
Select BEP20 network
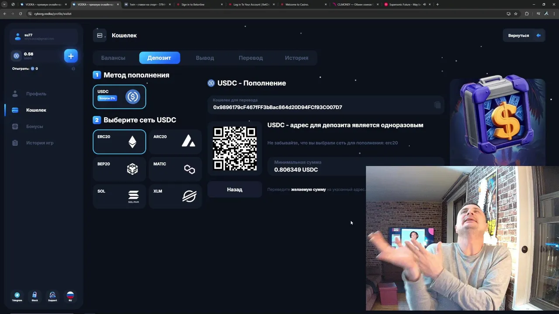point(119,169)
